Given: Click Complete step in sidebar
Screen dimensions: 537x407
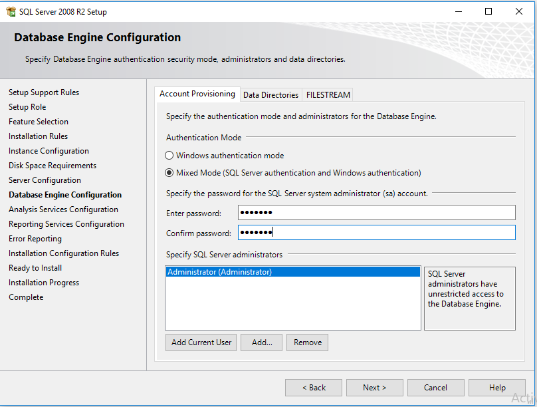Looking at the screenshot, I should tap(26, 297).
